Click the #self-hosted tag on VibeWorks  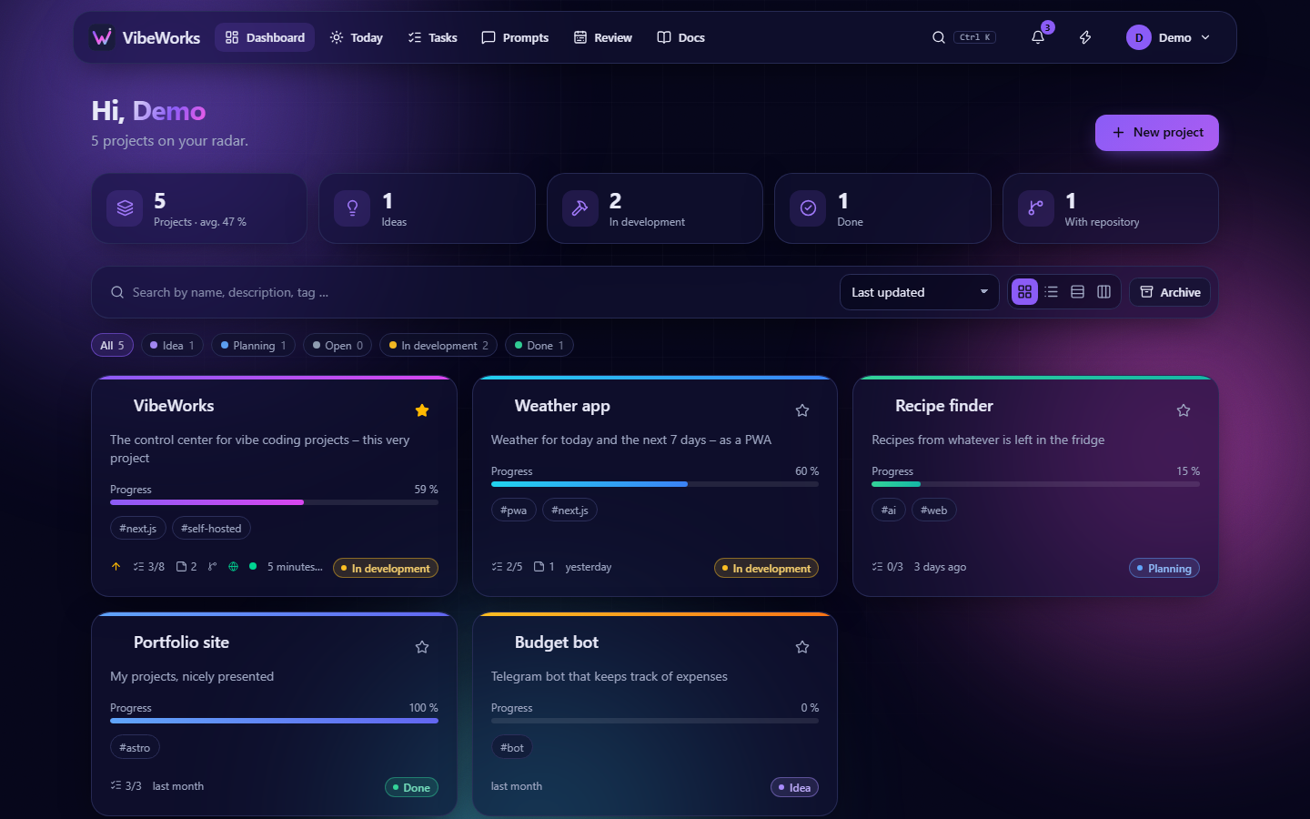[211, 529]
